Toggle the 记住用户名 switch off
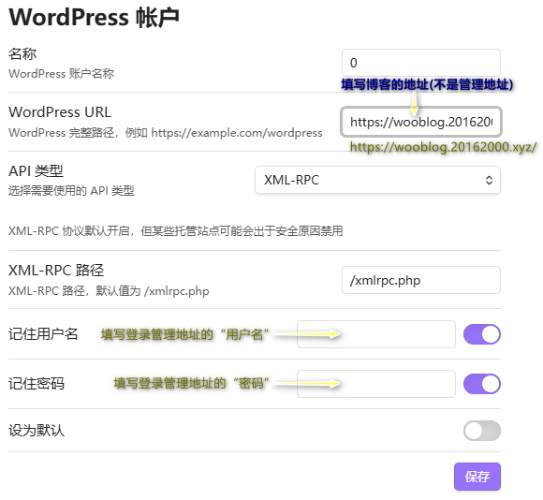 [482, 334]
